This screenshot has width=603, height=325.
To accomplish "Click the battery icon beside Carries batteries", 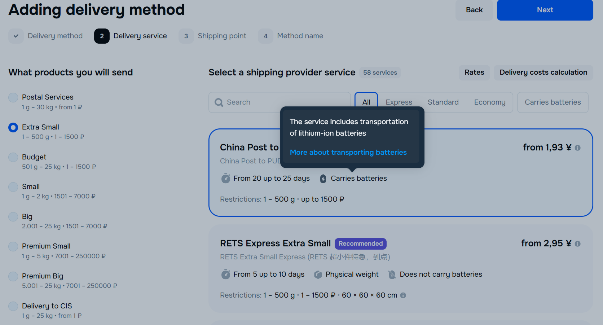I will point(323,179).
